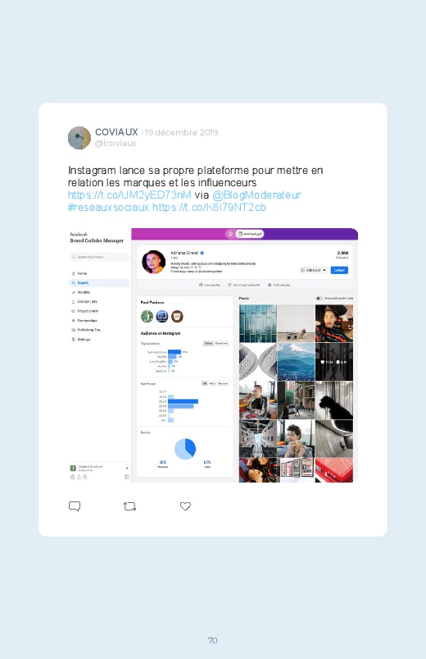Switch Top Locations to Countries
This screenshot has height=659, width=426.
pyautogui.click(x=222, y=343)
